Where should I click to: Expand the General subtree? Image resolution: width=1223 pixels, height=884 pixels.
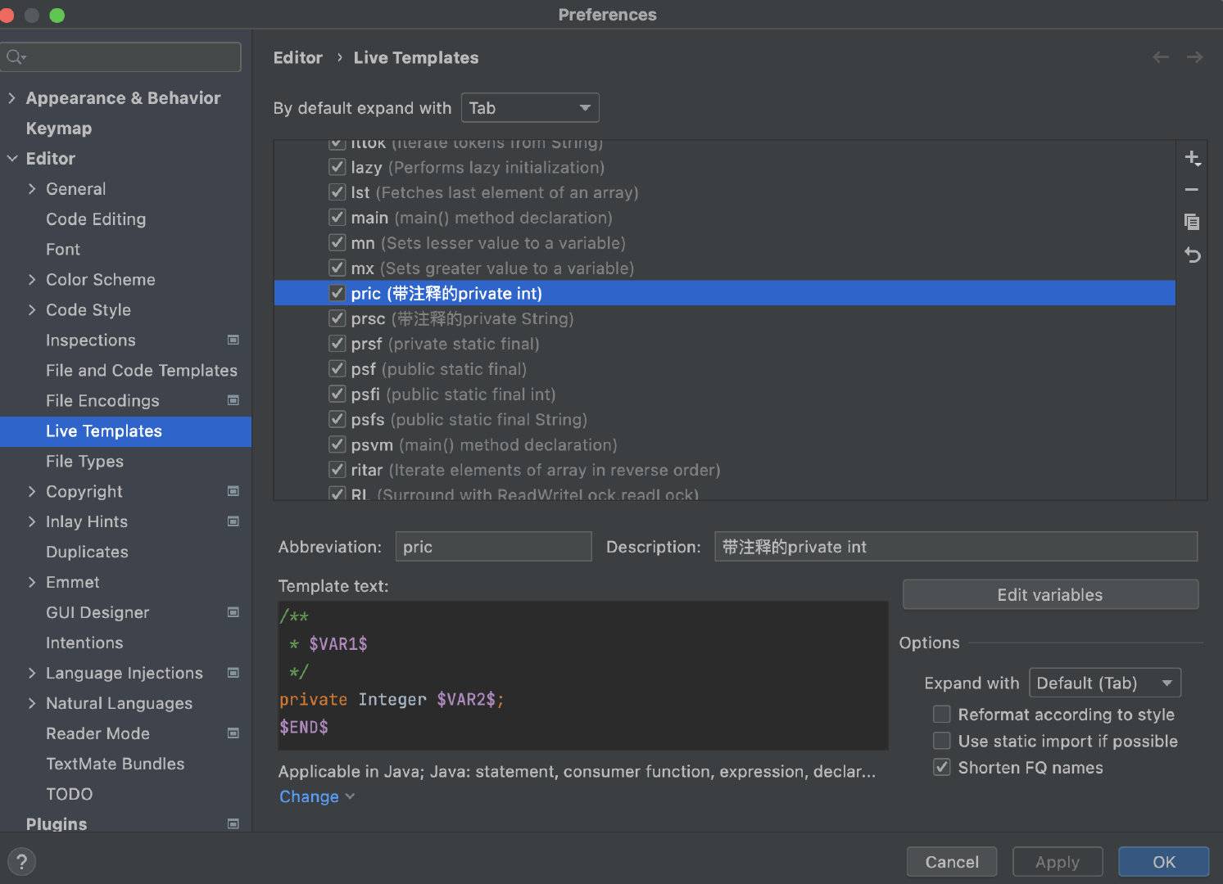click(32, 189)
